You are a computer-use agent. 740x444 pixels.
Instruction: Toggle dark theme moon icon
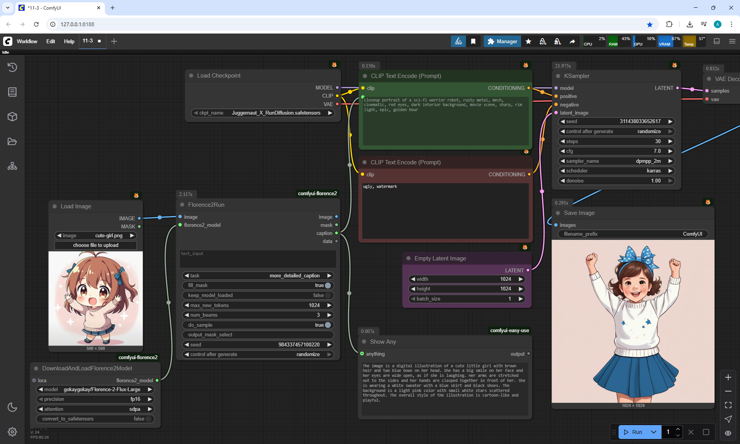[x=12, y=407]
